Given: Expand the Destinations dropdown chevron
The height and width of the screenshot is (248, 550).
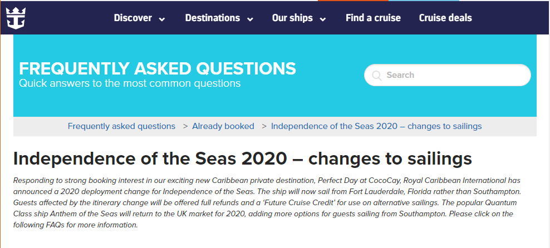Looking at the screenshot, I should (x=250, y=19).
